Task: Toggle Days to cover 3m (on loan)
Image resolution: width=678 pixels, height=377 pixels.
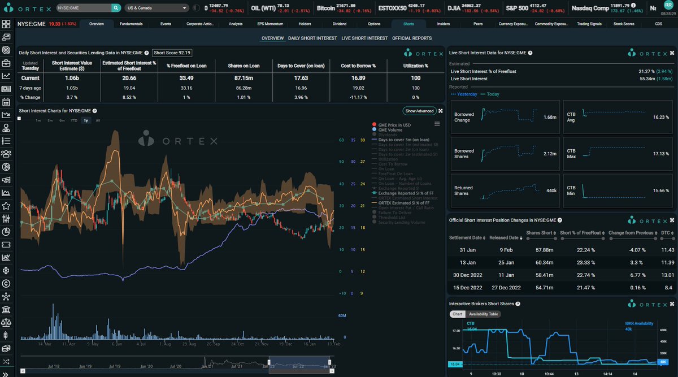Action: click(401, 140)
